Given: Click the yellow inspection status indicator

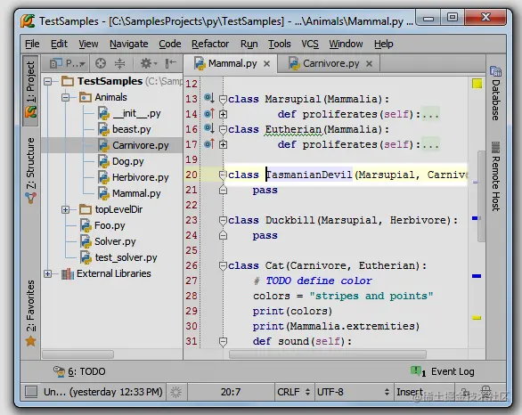Looking at the screenshot, I should (477, 84).
